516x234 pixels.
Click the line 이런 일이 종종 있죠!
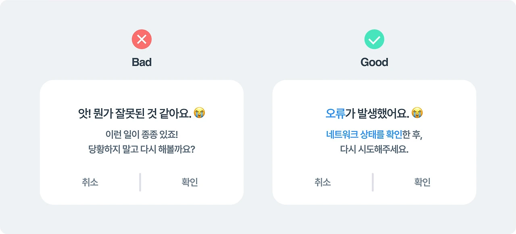[141, 135]
